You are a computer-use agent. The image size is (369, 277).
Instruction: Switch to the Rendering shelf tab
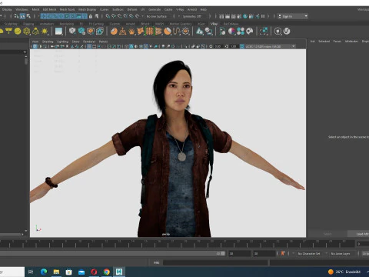(x=67, y=24)
